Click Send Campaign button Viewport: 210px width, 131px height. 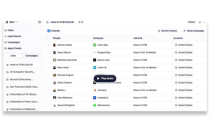click(194, 31)
